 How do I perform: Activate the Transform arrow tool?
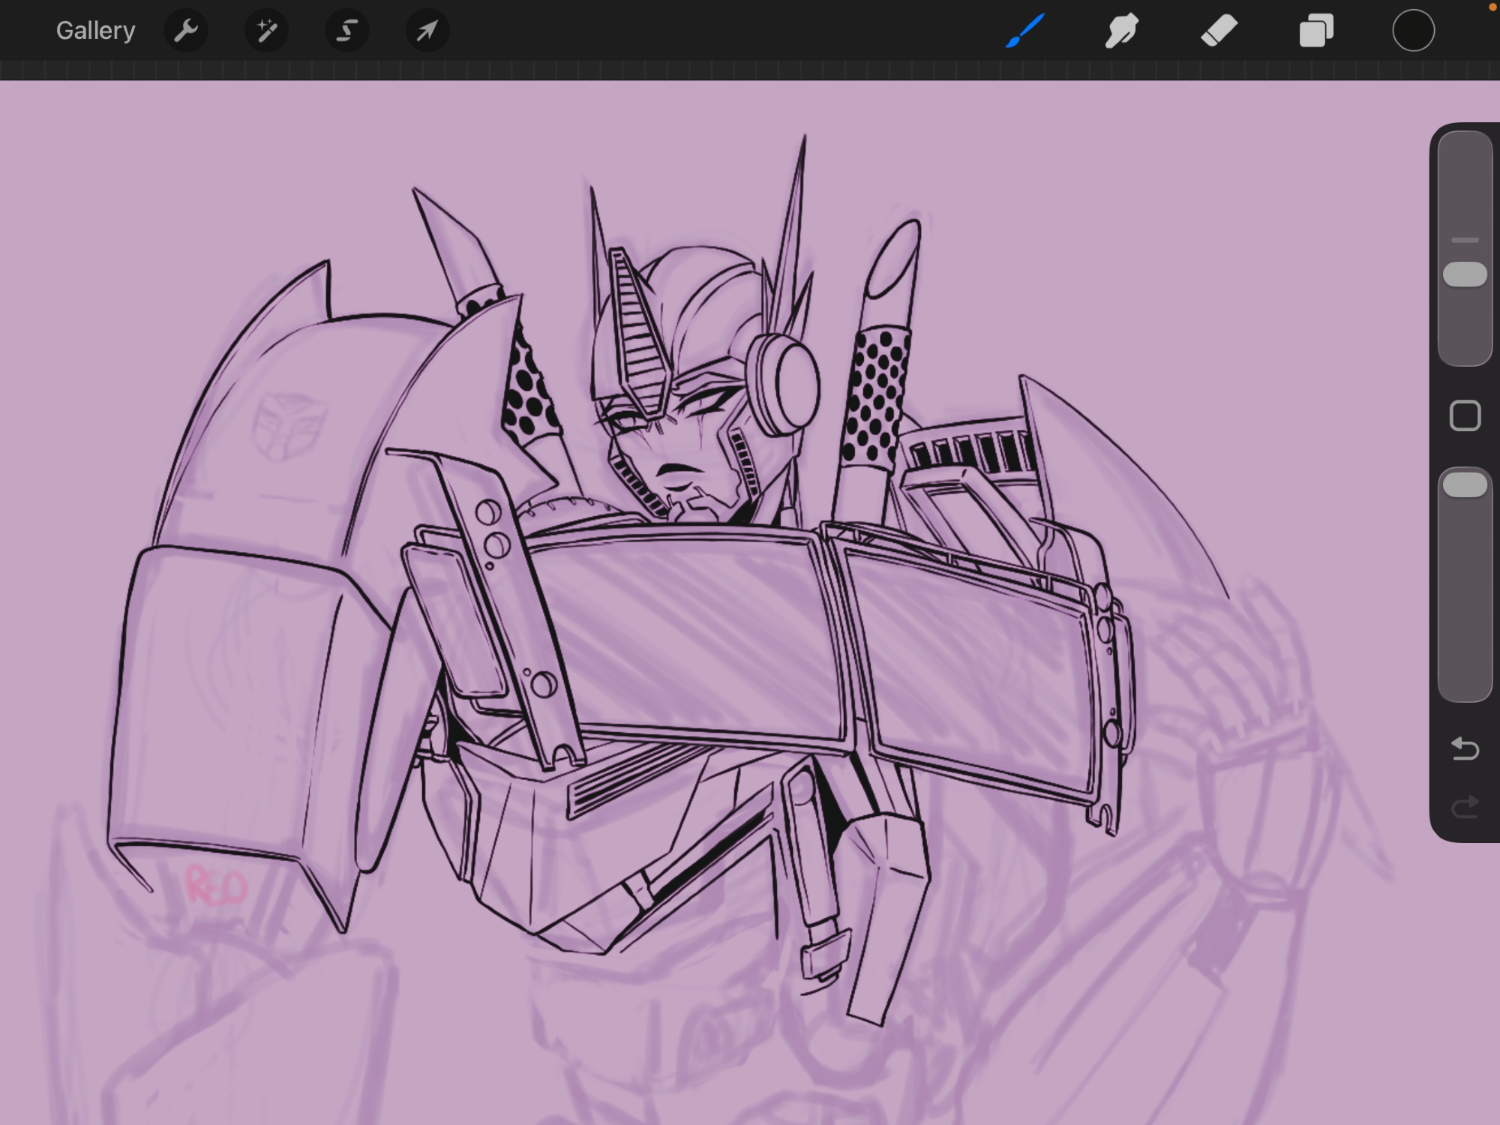coord(427,31)
